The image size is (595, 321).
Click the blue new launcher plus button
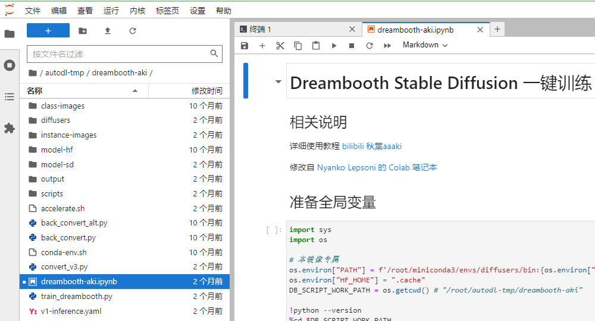[48, 31]
